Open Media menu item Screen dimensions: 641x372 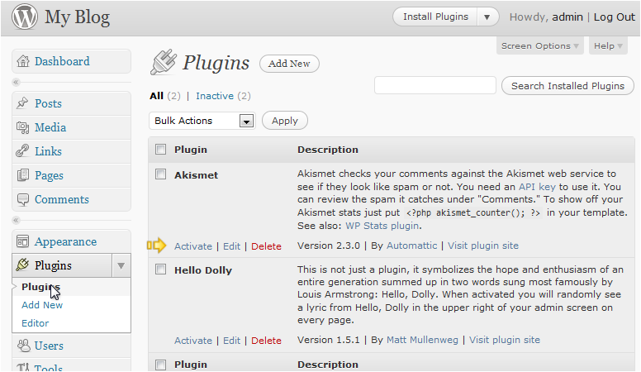(x=50, y=127)
